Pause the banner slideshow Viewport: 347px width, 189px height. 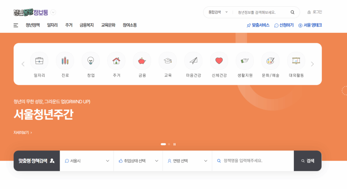point(175,144)
